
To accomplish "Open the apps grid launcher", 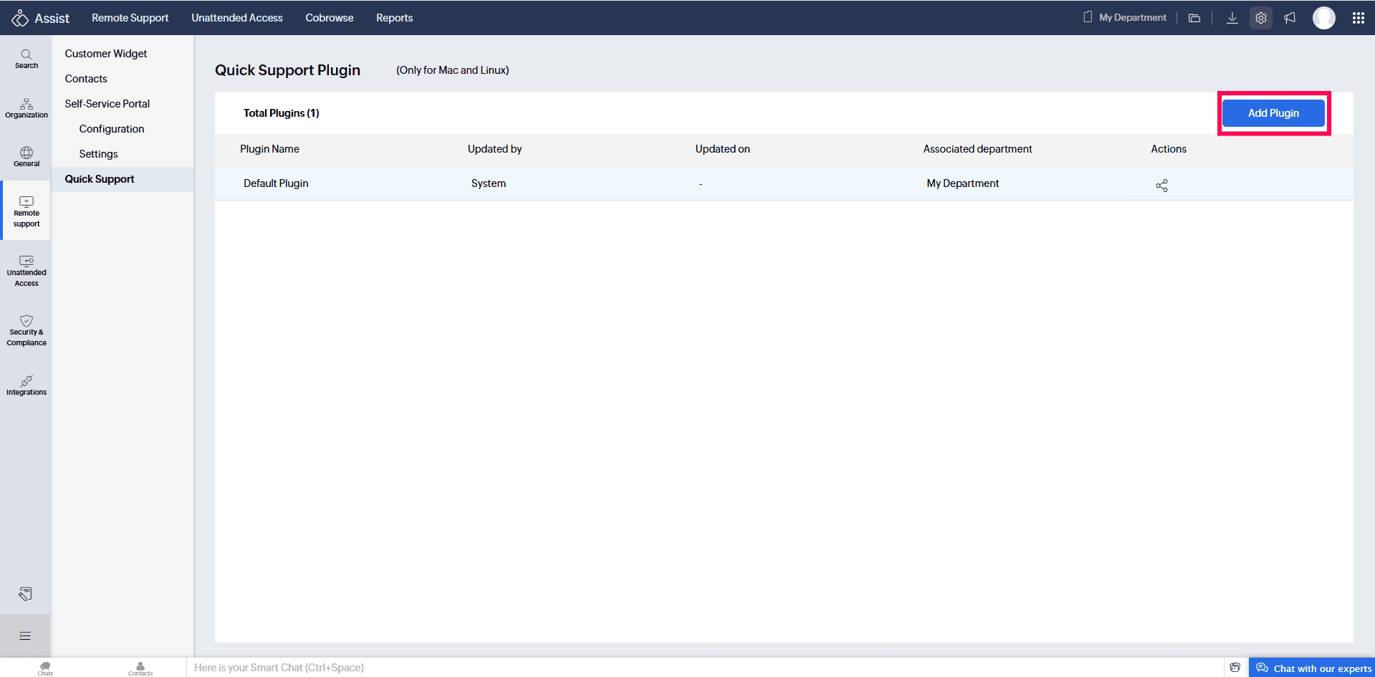I will click(x=1358, y=18).
